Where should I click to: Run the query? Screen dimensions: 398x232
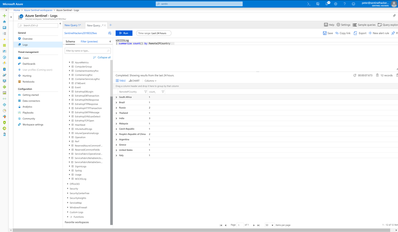(124, 33)
